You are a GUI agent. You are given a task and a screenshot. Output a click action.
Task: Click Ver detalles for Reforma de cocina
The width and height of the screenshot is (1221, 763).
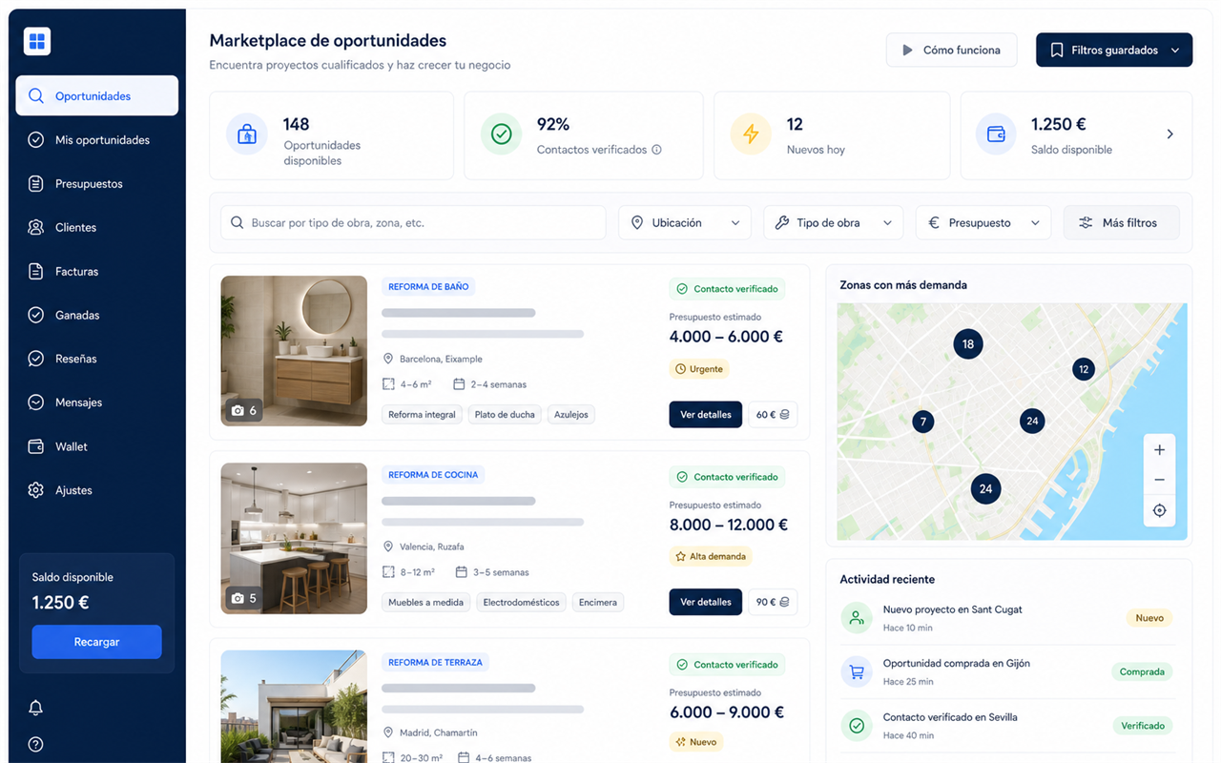(x=706, y=602)
